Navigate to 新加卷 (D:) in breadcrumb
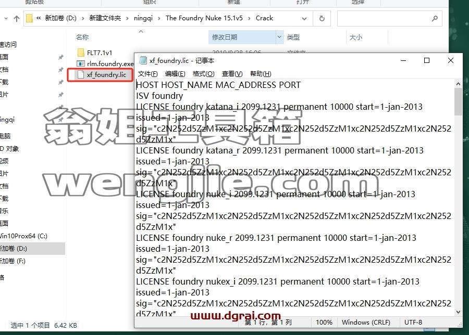 61,18
